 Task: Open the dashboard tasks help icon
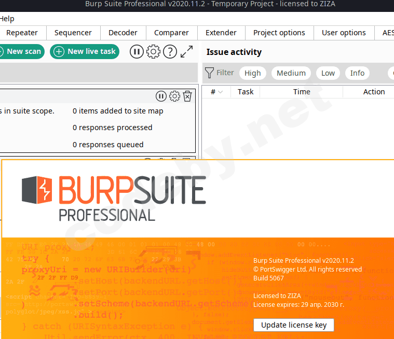[170, 52]
